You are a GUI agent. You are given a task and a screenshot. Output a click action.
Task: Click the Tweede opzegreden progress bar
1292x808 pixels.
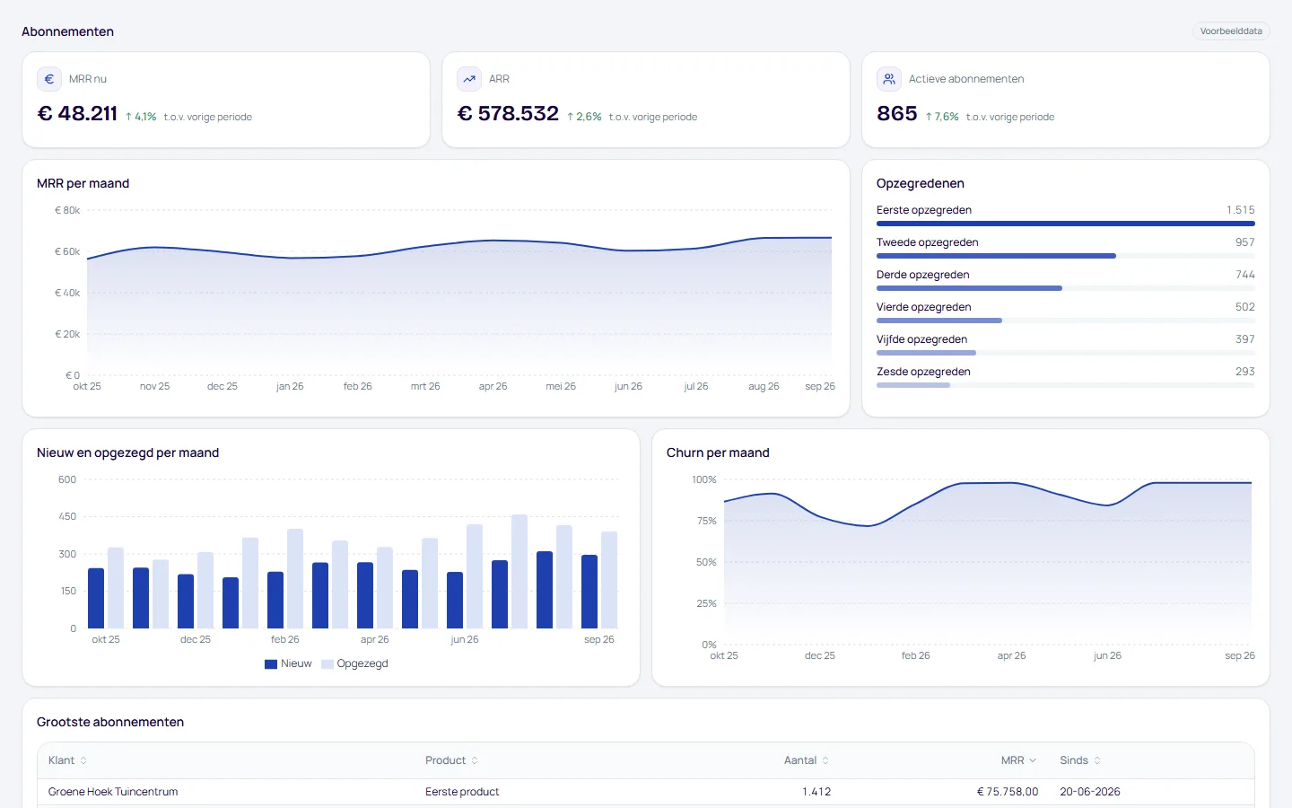[1066, 256]
